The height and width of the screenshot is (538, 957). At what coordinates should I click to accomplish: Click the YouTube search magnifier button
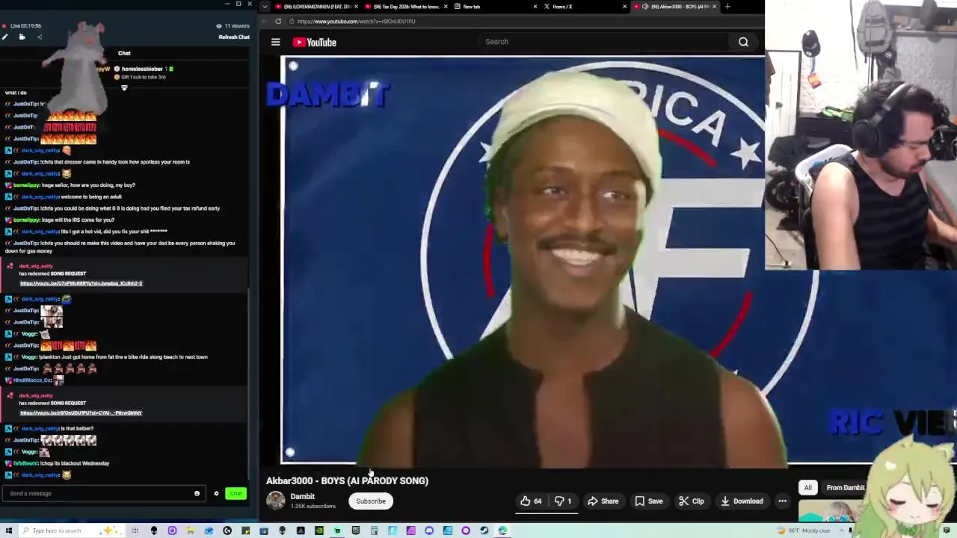point(743,42)
